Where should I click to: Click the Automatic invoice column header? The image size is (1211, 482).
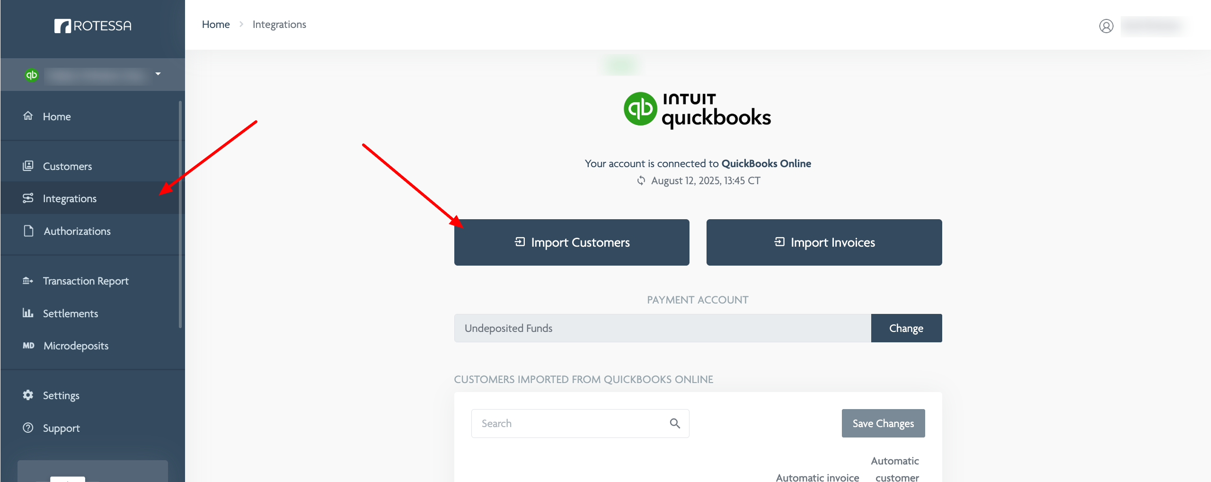tap(817, 477)
